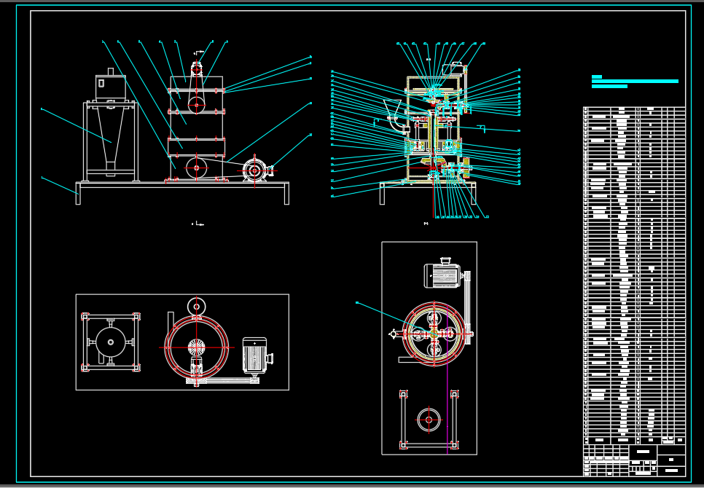Click the left leg of the base table in front view

point(78,194)
